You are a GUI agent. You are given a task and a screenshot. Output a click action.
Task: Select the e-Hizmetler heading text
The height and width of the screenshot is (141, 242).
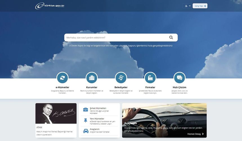62,87
